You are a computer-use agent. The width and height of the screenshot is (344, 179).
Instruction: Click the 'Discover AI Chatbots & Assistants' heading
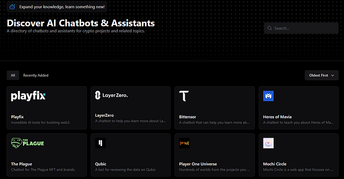tap(81, 23)
